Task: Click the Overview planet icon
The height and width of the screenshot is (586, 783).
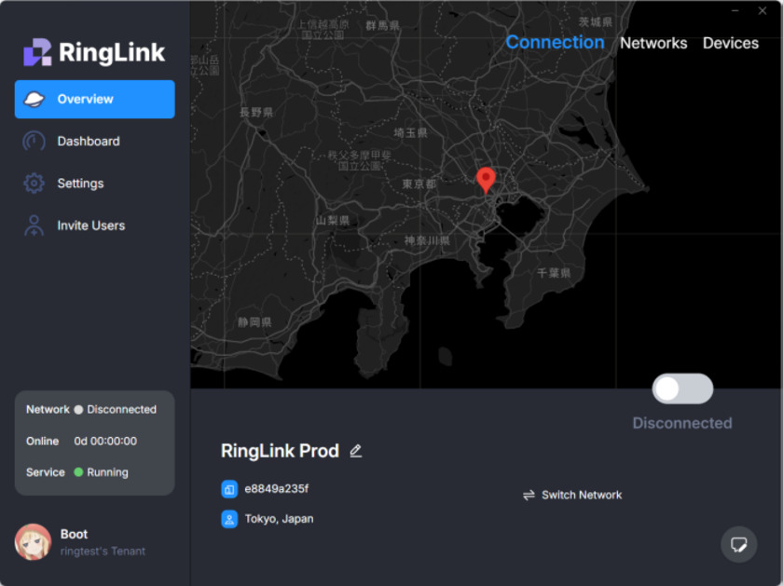Action: 34,100
